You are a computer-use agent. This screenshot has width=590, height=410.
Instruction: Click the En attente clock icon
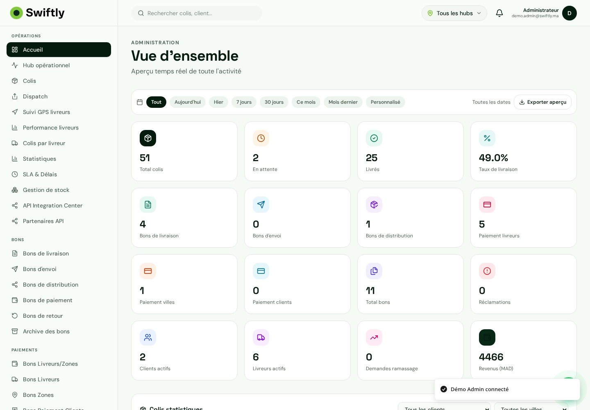[x=261, y=138]
